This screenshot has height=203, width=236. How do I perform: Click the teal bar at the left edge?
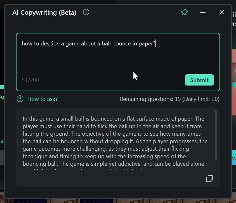[2, 87]
